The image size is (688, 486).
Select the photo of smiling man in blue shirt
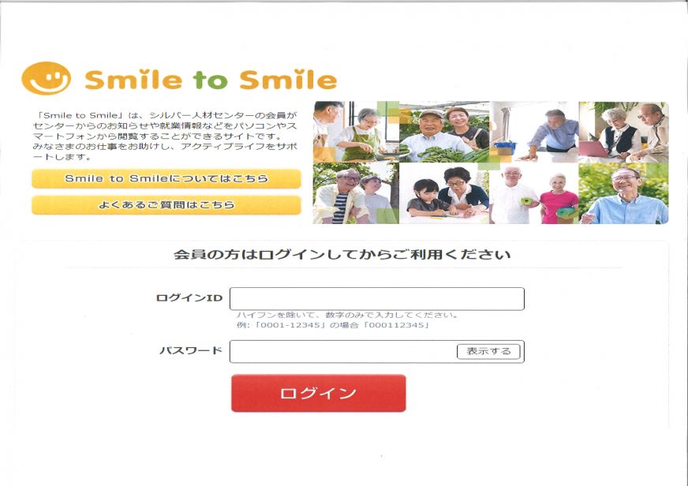623,193
